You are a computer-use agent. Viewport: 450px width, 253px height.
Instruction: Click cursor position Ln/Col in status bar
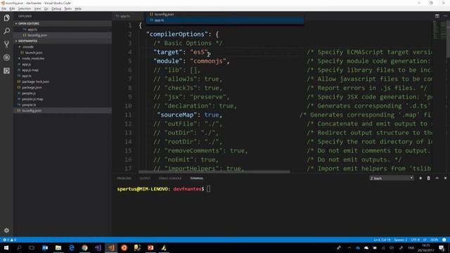coord(382,240)
